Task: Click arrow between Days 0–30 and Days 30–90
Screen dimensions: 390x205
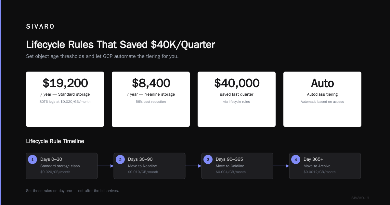Action: 106,166
